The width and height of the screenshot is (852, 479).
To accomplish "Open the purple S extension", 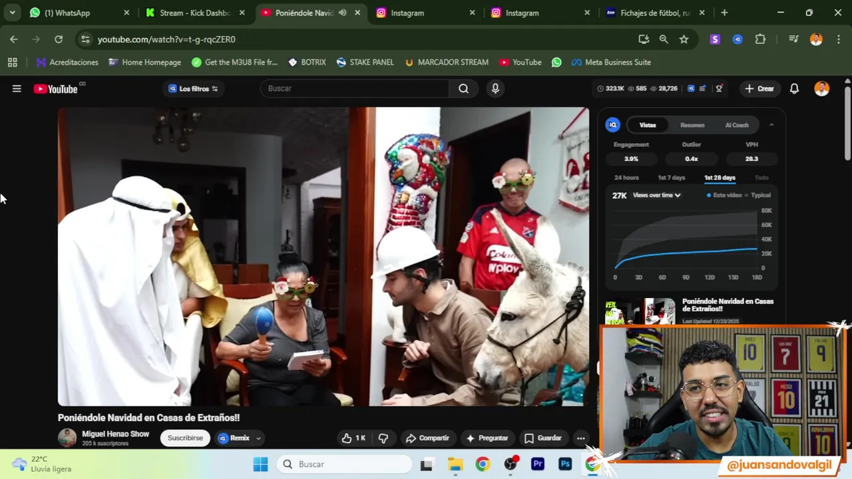I will (x=715, y=39).
